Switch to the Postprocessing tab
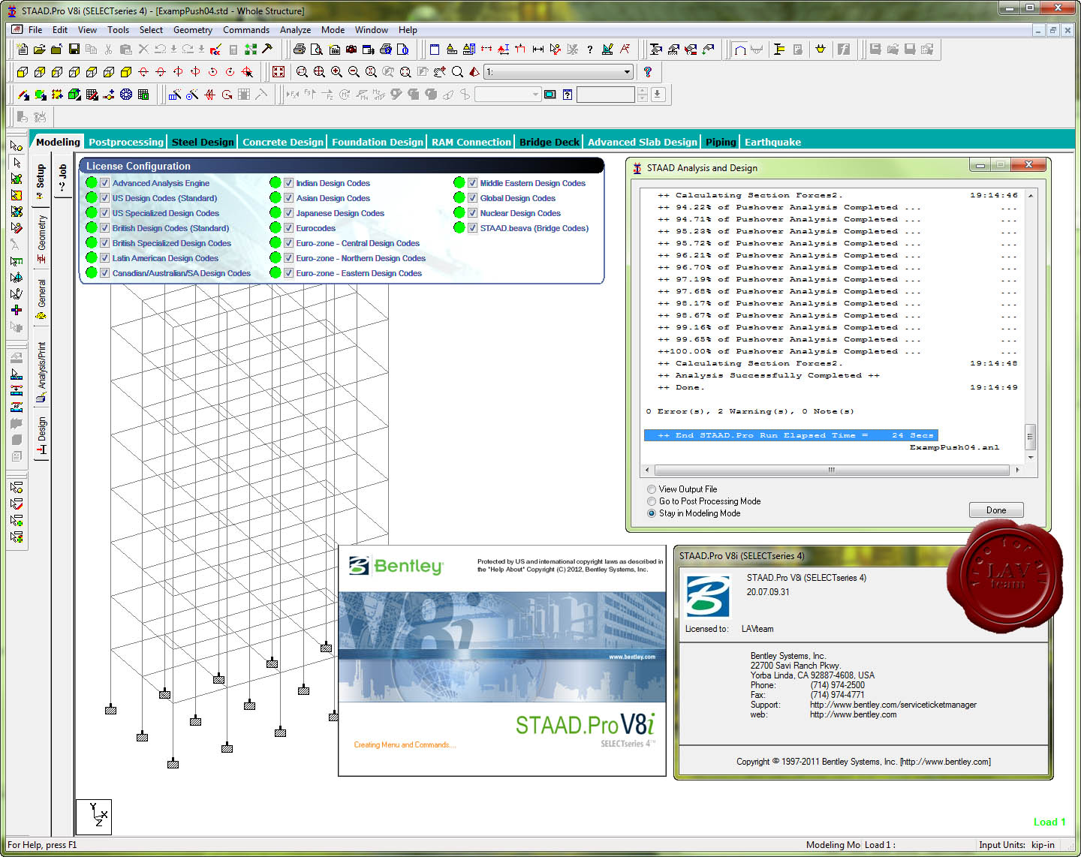The image size is (1081, 857). coord(125,142)
